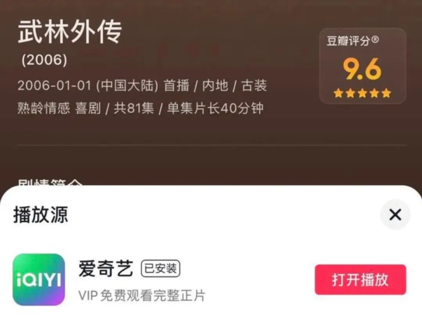Select the 爱奇艺 source name

[106, 268]
